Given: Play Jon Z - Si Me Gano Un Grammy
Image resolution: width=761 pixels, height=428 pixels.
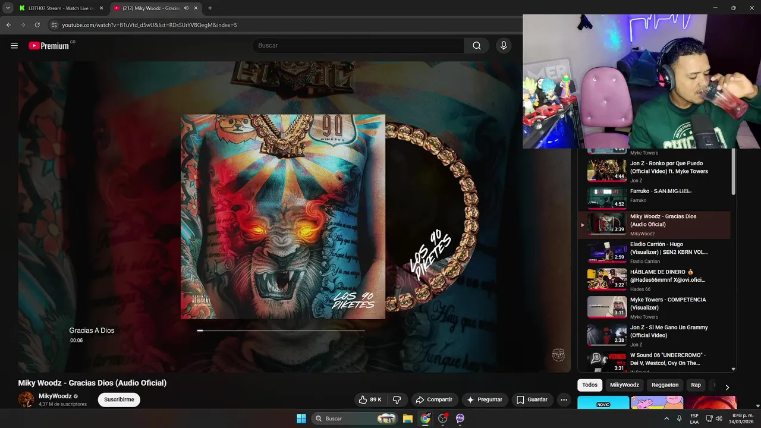Looking at the screenshot, I should click(654, 335).
